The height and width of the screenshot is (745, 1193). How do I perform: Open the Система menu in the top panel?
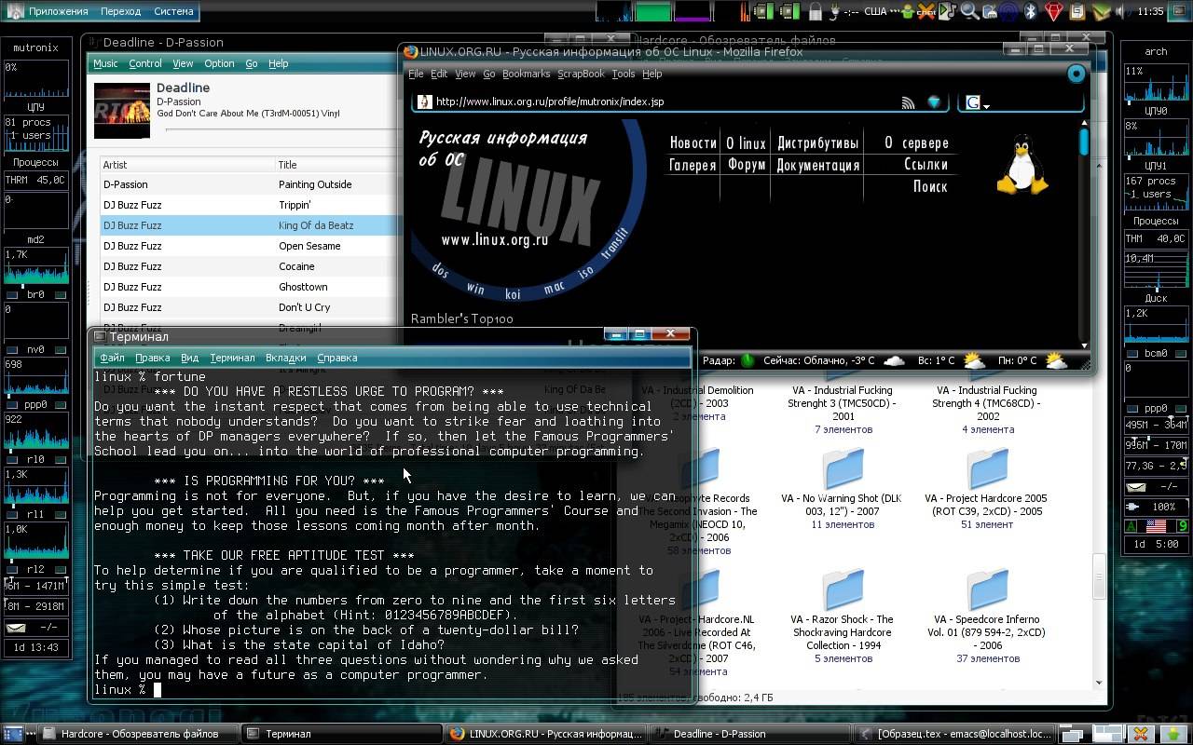[172, 11]
